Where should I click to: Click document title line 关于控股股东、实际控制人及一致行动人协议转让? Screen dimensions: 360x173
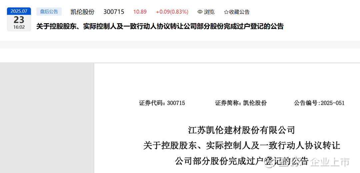[241, 146]
